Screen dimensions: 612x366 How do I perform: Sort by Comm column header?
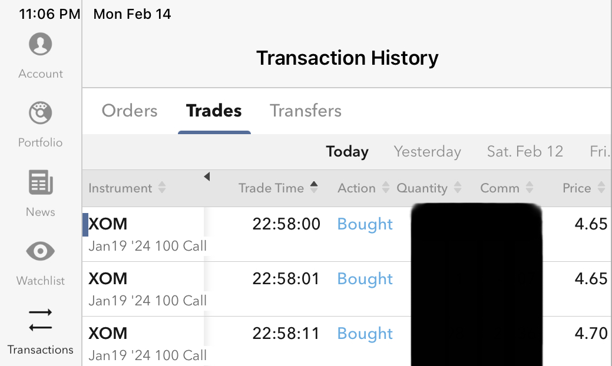pyautogui.click(x=507, y=188)
